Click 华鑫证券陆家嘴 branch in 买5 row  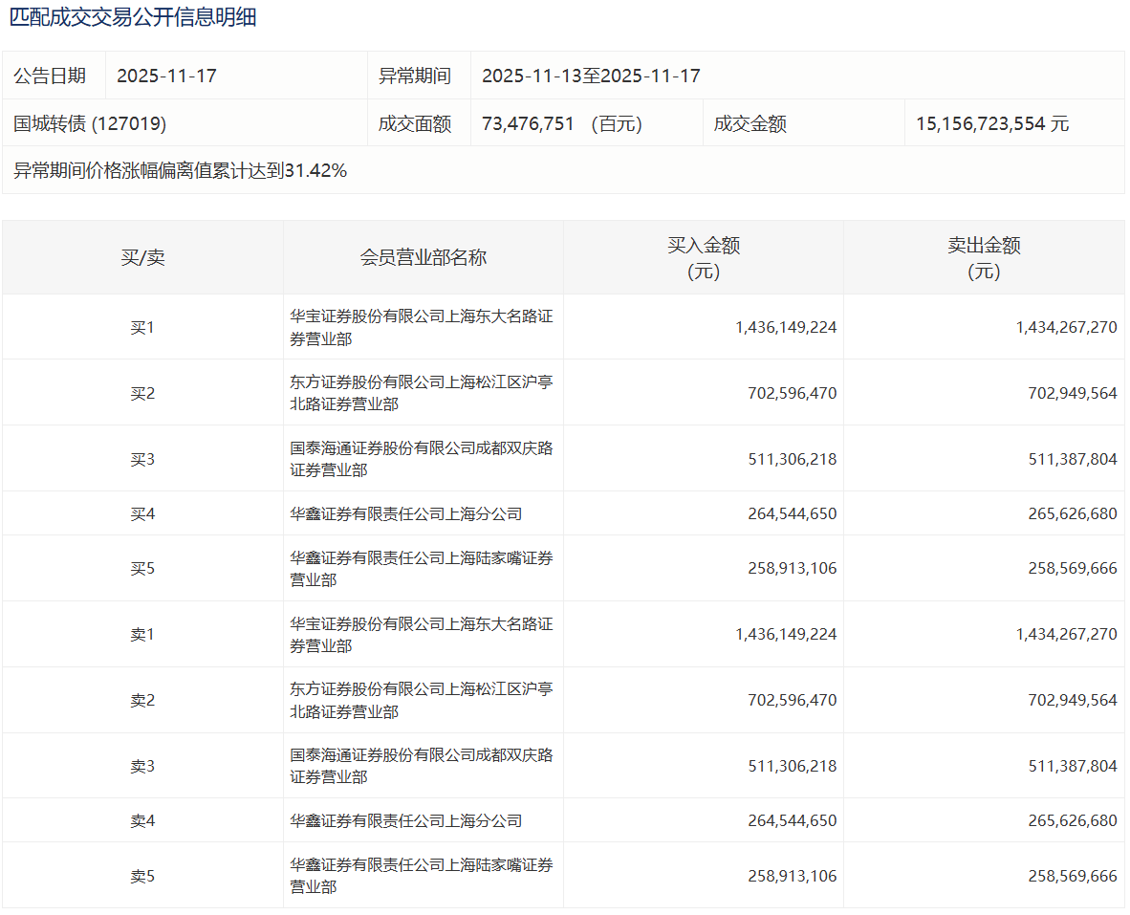pos(422,569)
